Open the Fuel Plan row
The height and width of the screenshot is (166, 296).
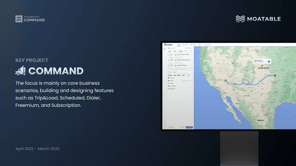[x=180, y=81]
